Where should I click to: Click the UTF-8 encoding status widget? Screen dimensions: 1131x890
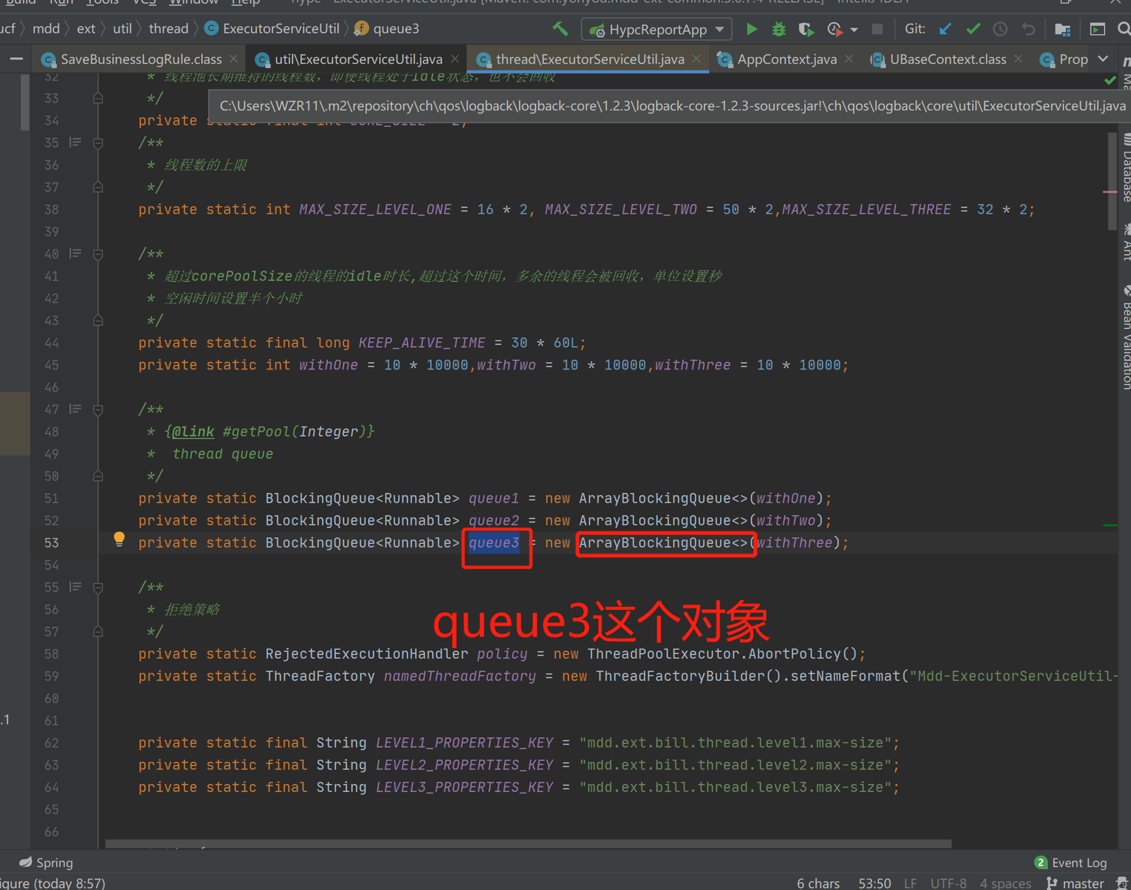(x=948, y=883)
